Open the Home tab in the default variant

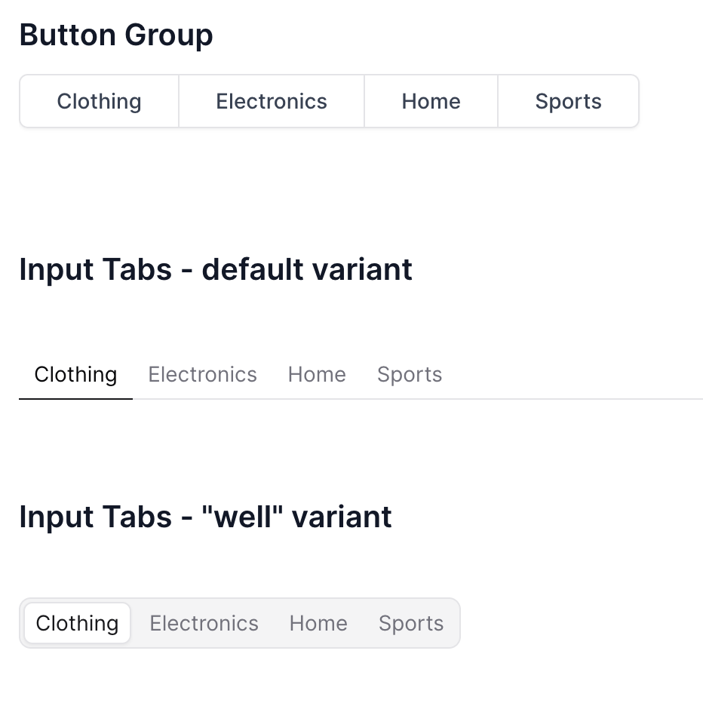(316, 374)
